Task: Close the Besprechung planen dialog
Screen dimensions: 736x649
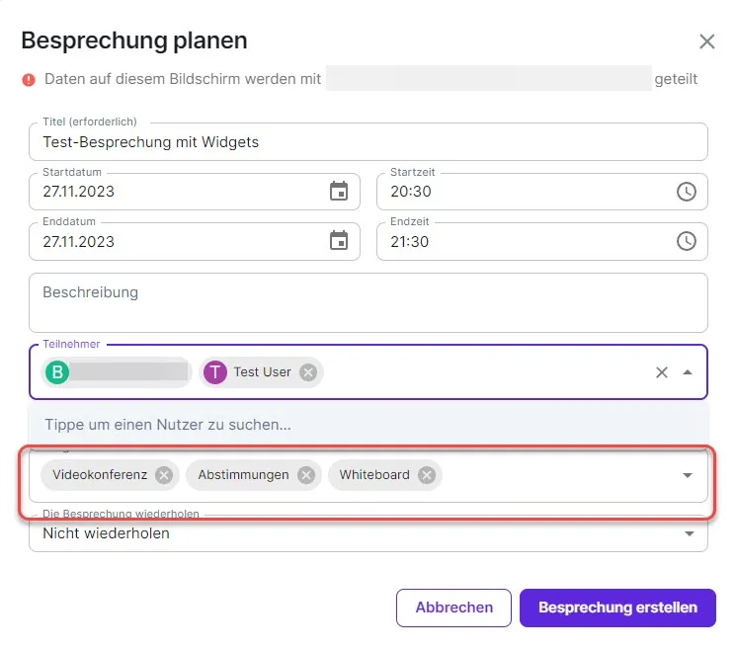Action: click(x=707, y=41)
